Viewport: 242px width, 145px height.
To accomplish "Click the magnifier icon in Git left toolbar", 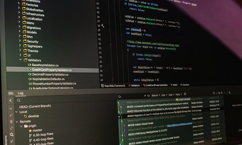I will (x=11, y=135).
